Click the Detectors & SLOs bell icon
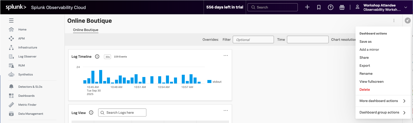This screenshot has height=123, width=413. pyautogui.click(x=11, y=87)
